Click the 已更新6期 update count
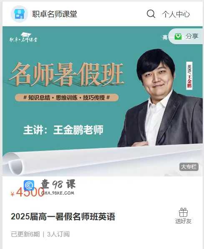The width and height of the screenshot is (204, 249). 25,234
